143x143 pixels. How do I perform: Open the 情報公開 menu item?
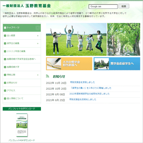22,75
